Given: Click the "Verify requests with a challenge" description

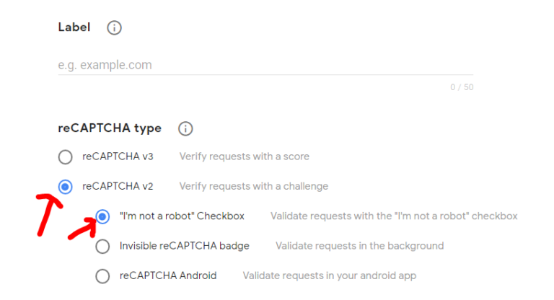Looking at the screenshot, I should (254, 186).
